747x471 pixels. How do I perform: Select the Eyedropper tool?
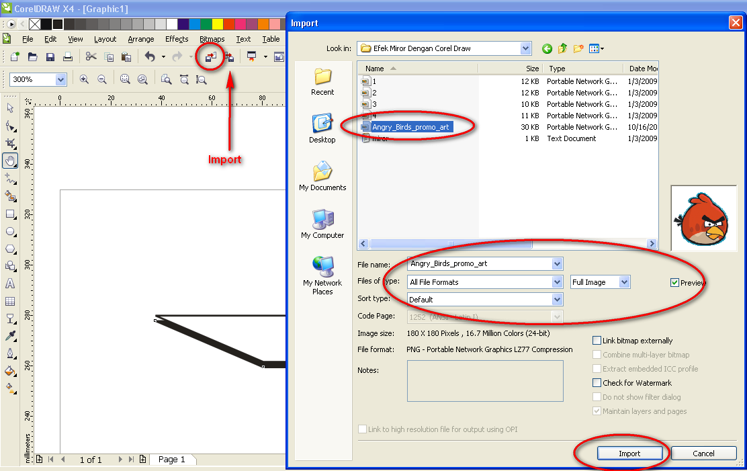(9, 336)
